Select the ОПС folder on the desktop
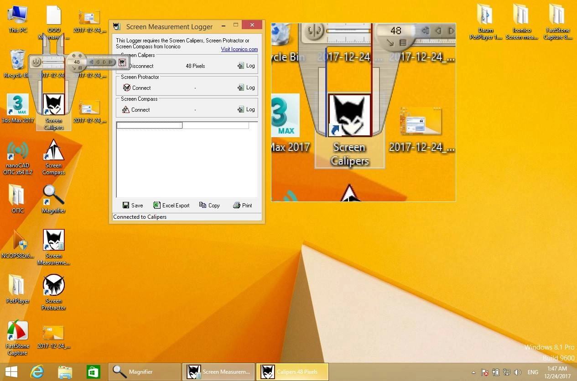Image resolution: width=577 pixels, height=381 pixels. pyautogui.click(x=17, y=199)
